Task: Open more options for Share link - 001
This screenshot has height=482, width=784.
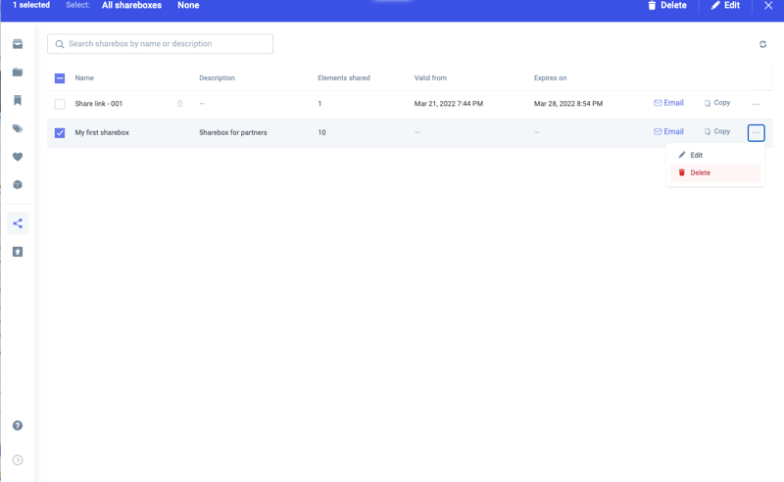Action: coord(756,104)
